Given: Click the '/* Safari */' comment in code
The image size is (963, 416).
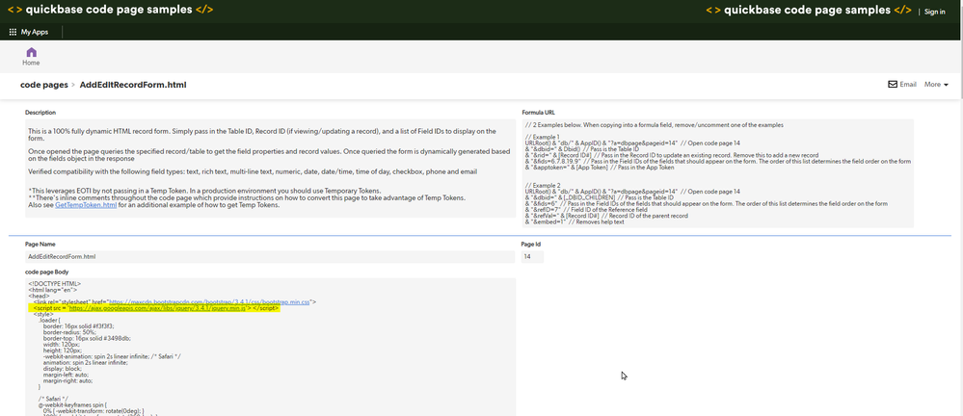Looking at the screenshot, I should (x=53, y=399).
